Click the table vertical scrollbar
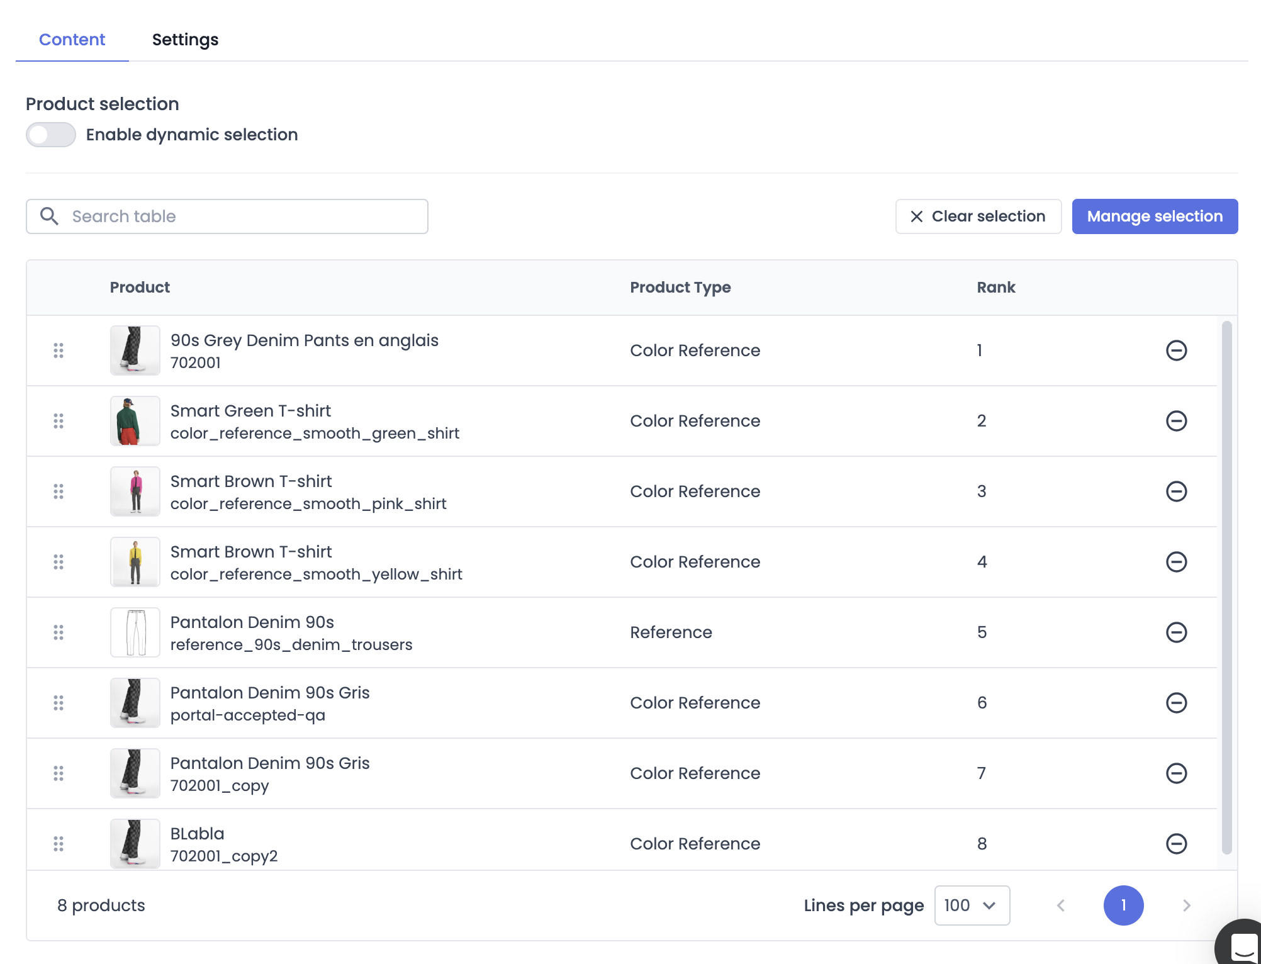This screenshot has height=964, width=1261. coord(1226,588)
